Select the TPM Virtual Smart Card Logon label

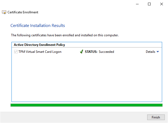point(40,52)
